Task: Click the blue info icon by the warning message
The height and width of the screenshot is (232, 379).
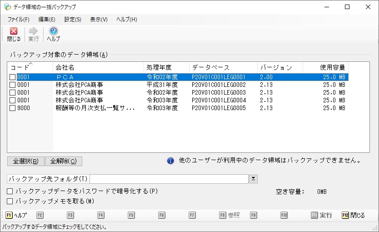Action: point(170,161)
